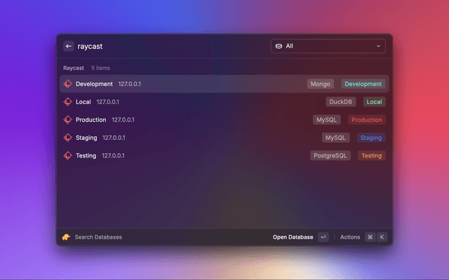Select the Production database entry

coord(91,120)
